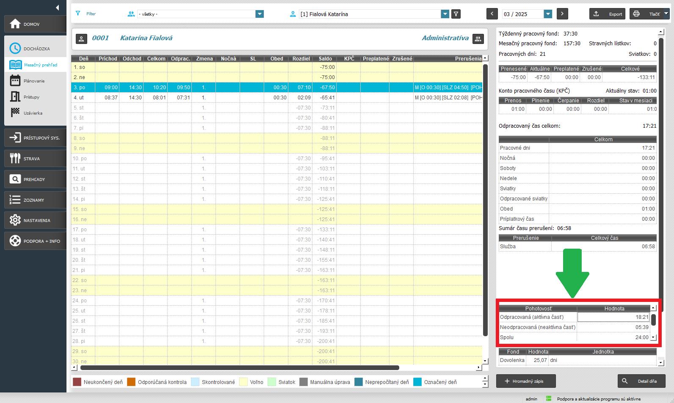Select Plánovanie in the Dochádzka submenu
This screenshot has width=674, height=403.
click(34, 81)
